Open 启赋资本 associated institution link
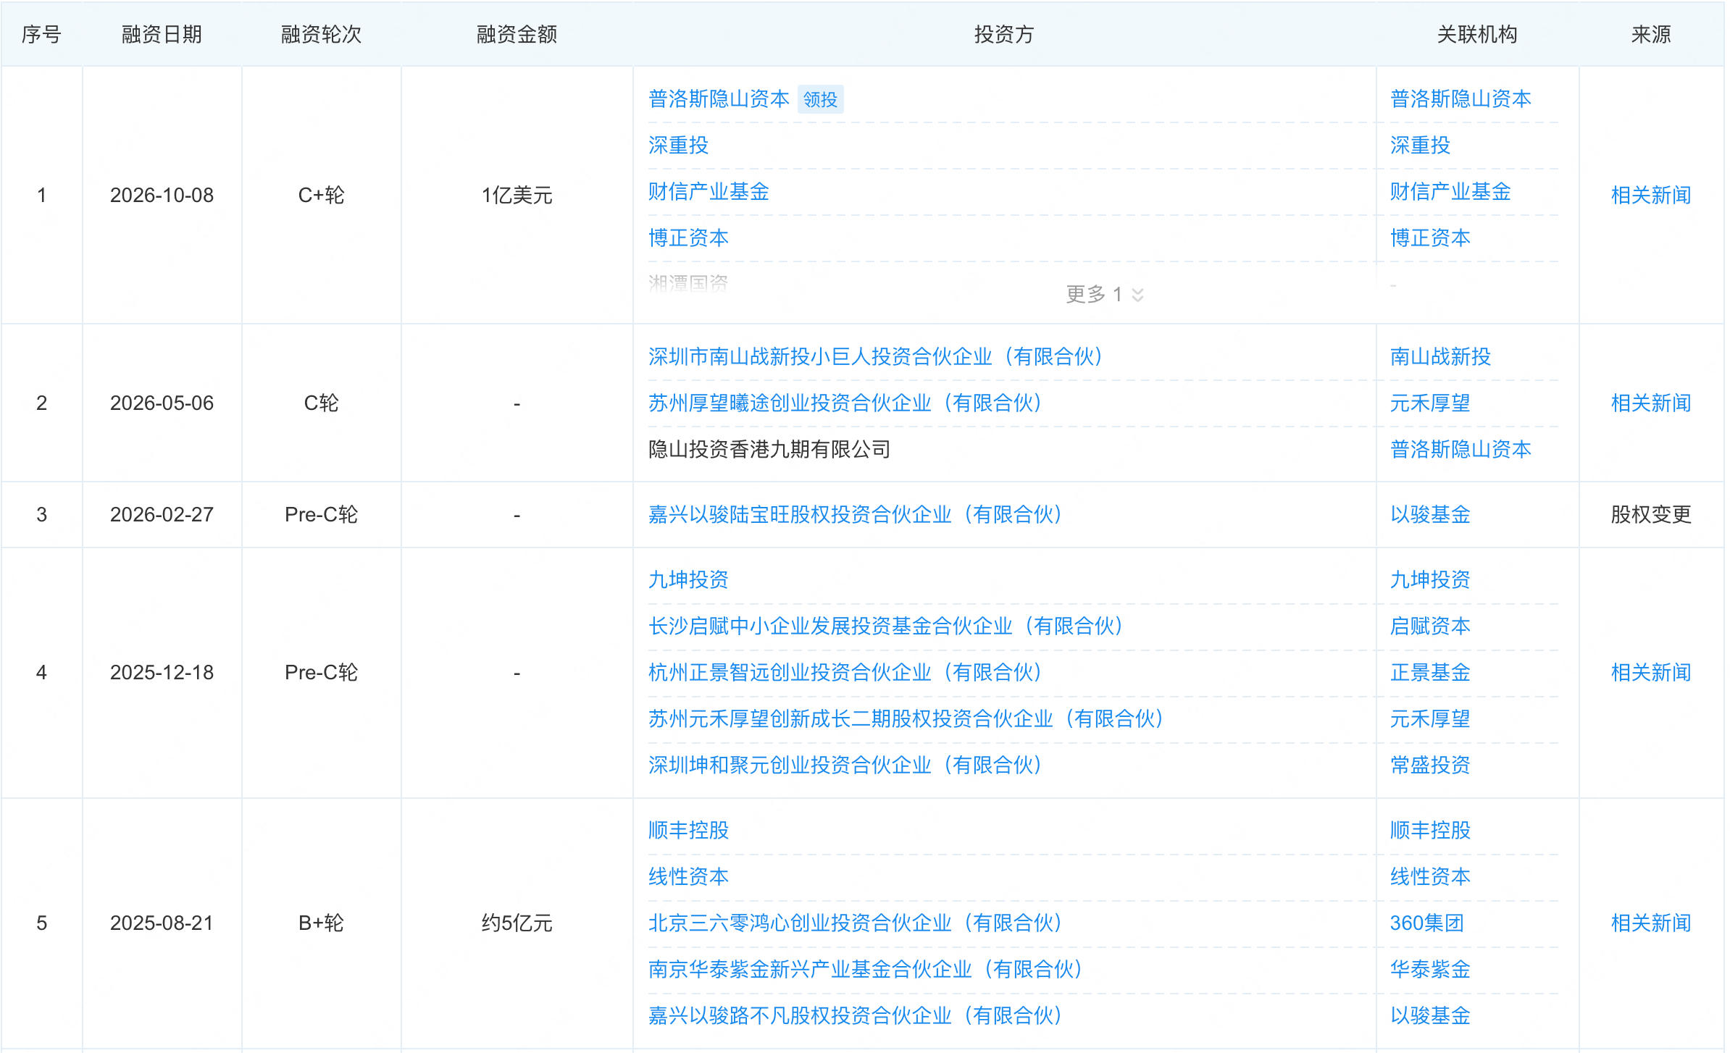 1430,626
